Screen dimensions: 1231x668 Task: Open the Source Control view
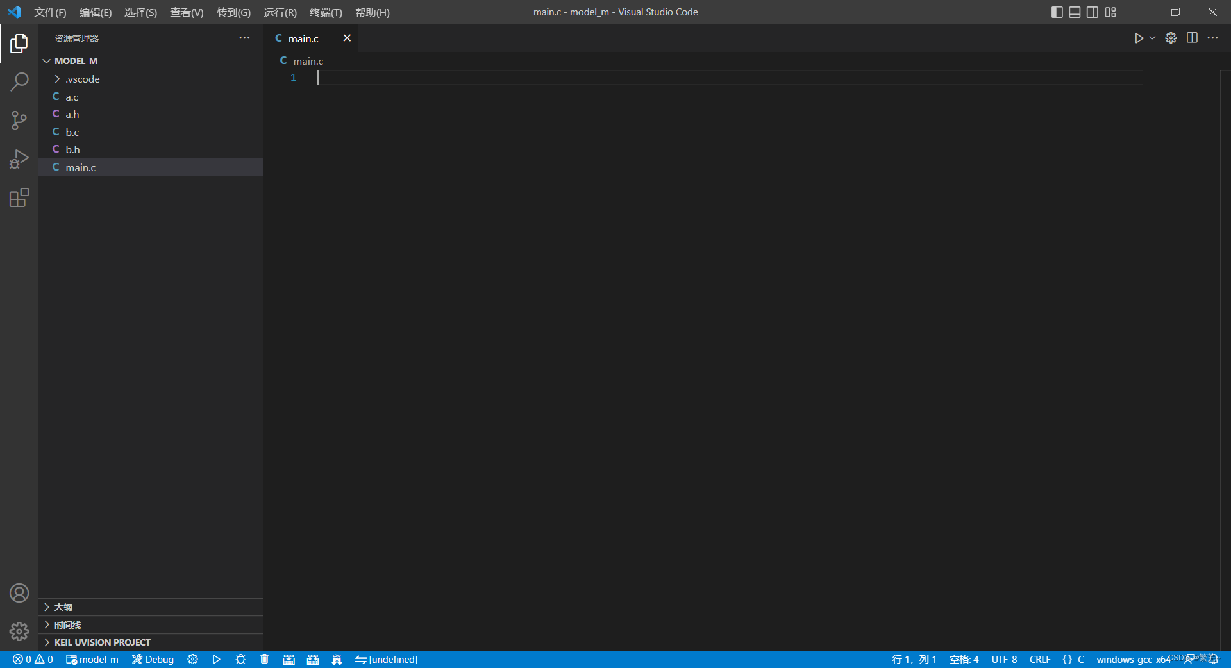pos(19,121)
